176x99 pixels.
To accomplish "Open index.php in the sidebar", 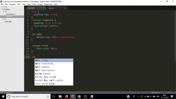I will [x=8, y=21].
